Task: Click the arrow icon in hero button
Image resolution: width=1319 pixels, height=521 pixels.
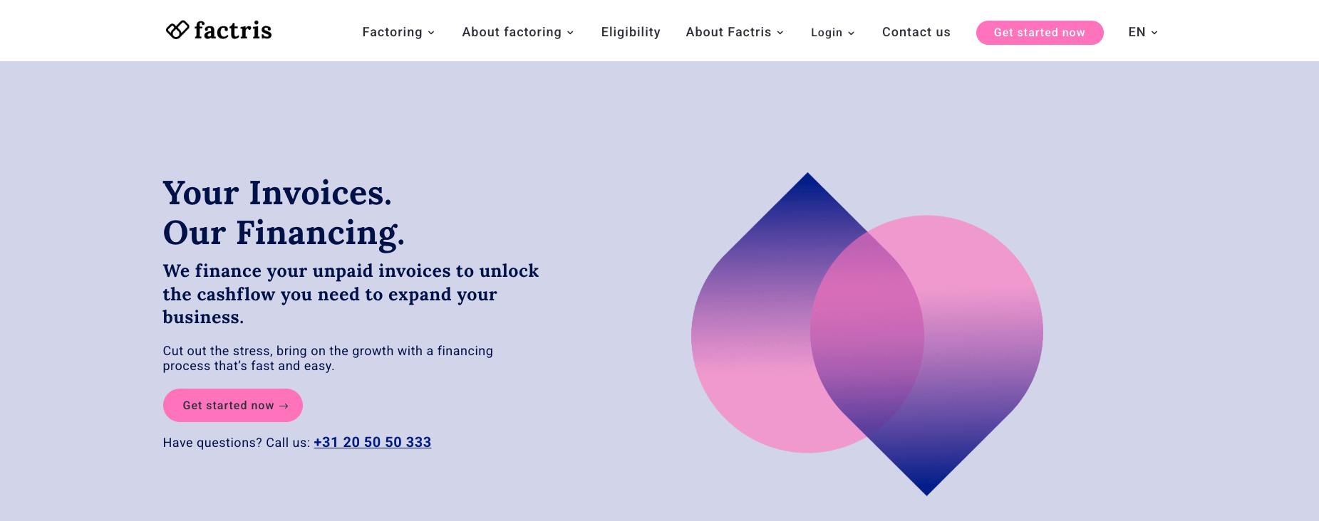Action: [284, 406]
